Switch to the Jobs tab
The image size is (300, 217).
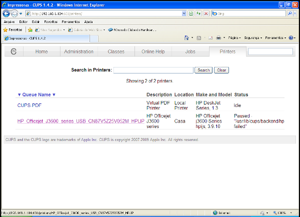click(x=190, y=51)
